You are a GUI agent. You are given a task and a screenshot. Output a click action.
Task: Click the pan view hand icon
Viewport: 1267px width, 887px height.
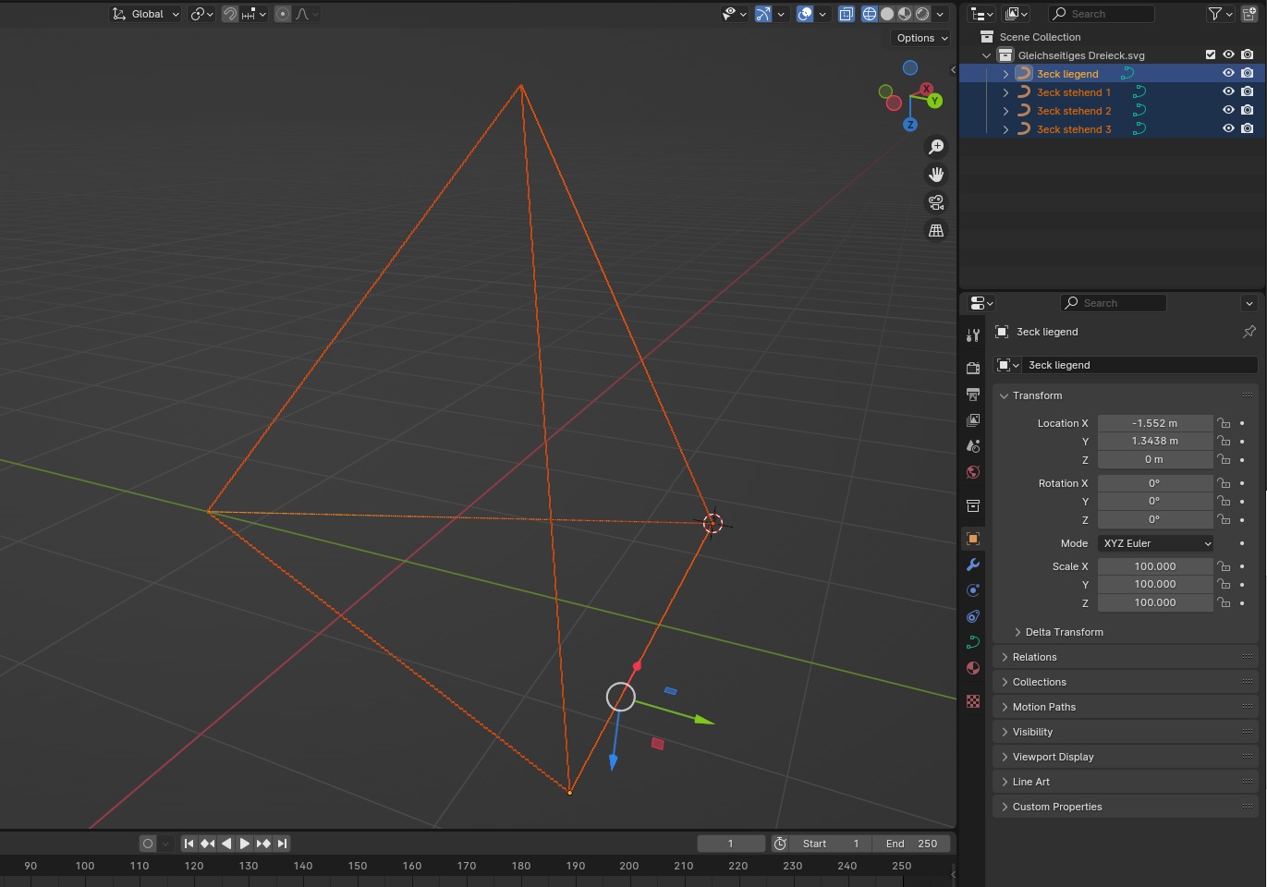935,175
